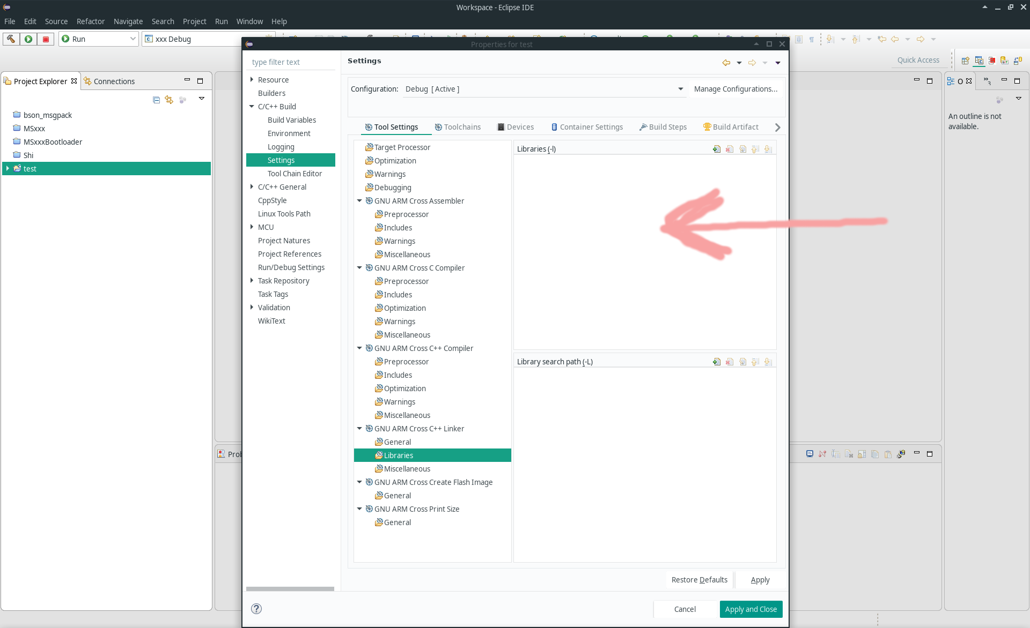Click the Forward arrow in Settings header
Image resolution: width=1030 pixels, height=628 pixels.
pos(752,63)
